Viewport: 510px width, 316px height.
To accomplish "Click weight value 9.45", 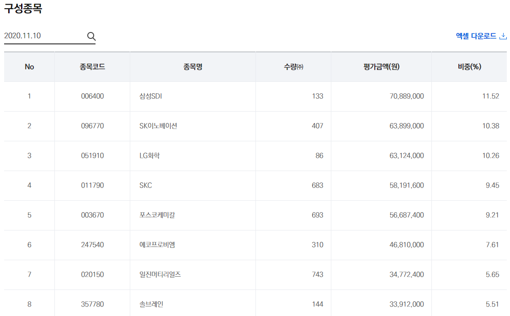I will (493, 186).
